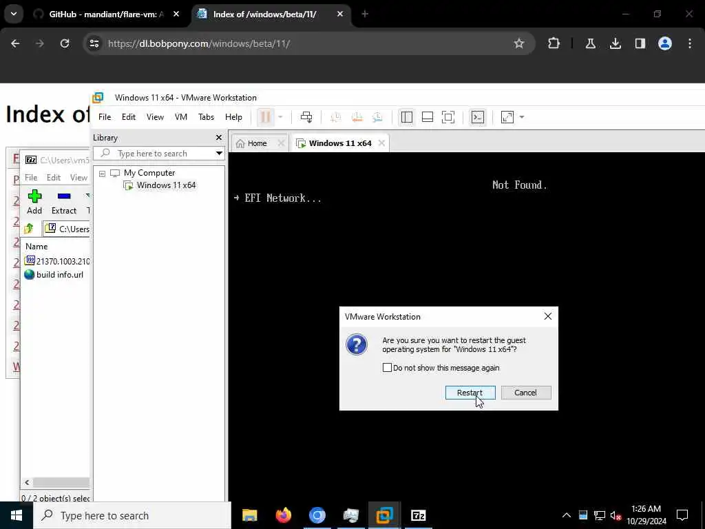Open the browser three-dot menu
705x529 pixels.
690,43
